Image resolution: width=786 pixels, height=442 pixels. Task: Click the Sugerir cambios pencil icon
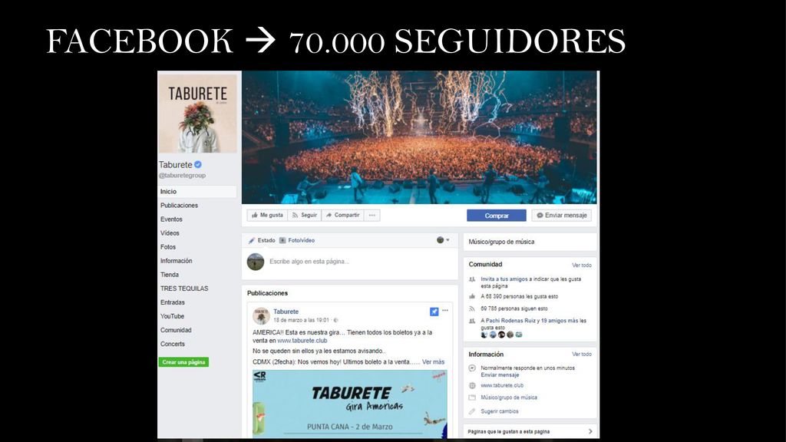point(472,411)
